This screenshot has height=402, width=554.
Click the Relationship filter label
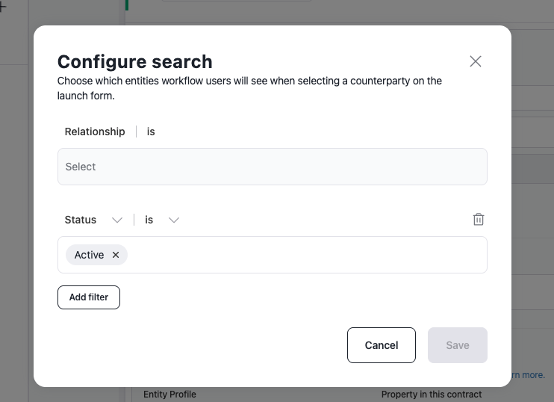pos(95,132)
